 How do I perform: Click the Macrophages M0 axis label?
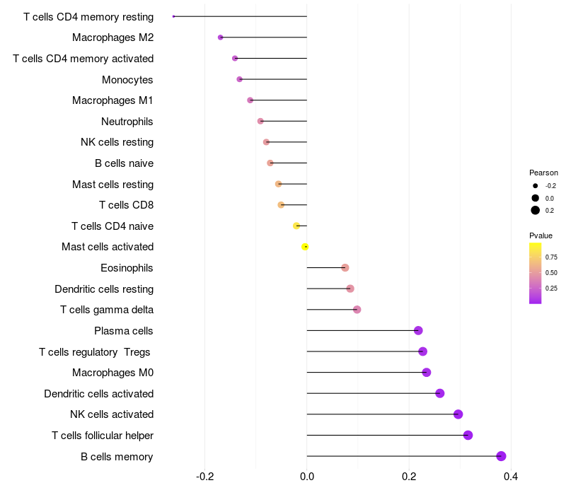[113, 373]
